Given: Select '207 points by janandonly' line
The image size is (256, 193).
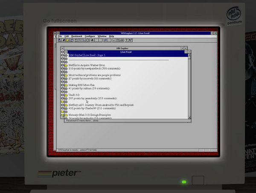Looking at the screenshot, I should tap(93, 98).
